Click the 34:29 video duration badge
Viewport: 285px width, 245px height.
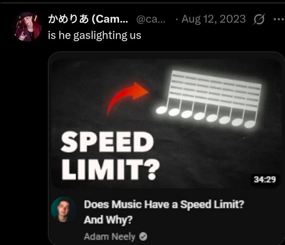coord(265,179)
